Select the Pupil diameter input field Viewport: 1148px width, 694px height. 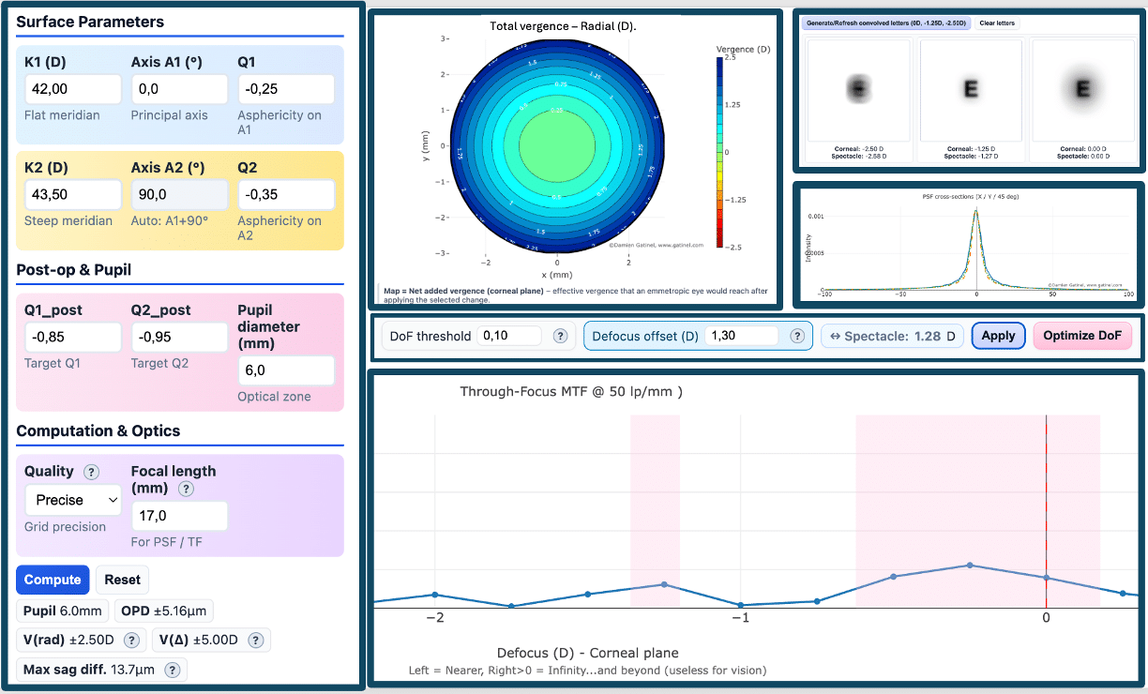point(285,370)
